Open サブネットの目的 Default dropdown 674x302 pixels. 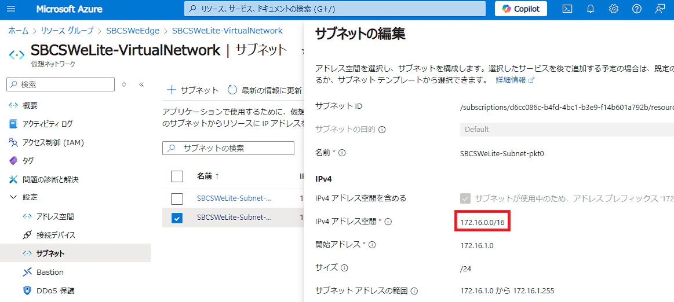567,129
